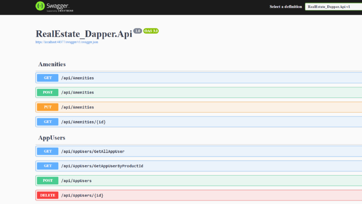This screenshot has height=204, width=362.
Task: Expand the /api/AppUsers/GetAllAppUser endpoint path
Action: click(93, 151)
